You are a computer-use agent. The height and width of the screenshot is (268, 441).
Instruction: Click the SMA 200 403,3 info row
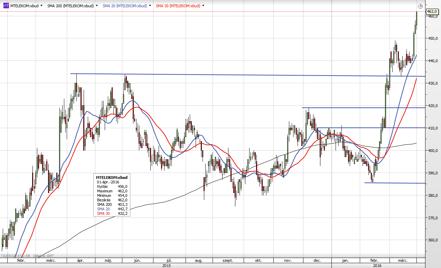point(112,204)
